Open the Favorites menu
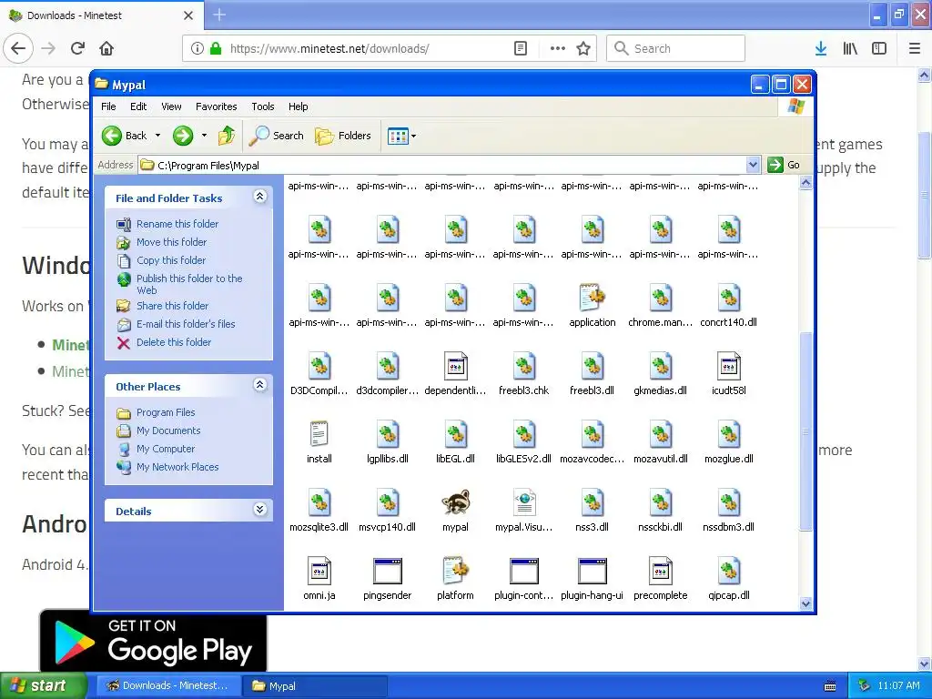The width and height of the screenshot is (932, 699). pos(217,106)
